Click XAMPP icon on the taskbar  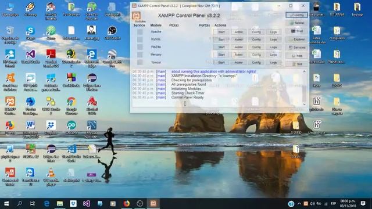click(x=153, y=204)
